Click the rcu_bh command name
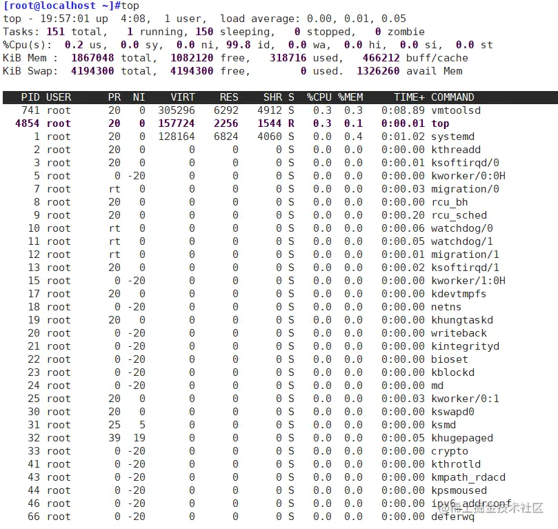The width and height of the screenshot is (558, 529). click(x=450, y=202)
